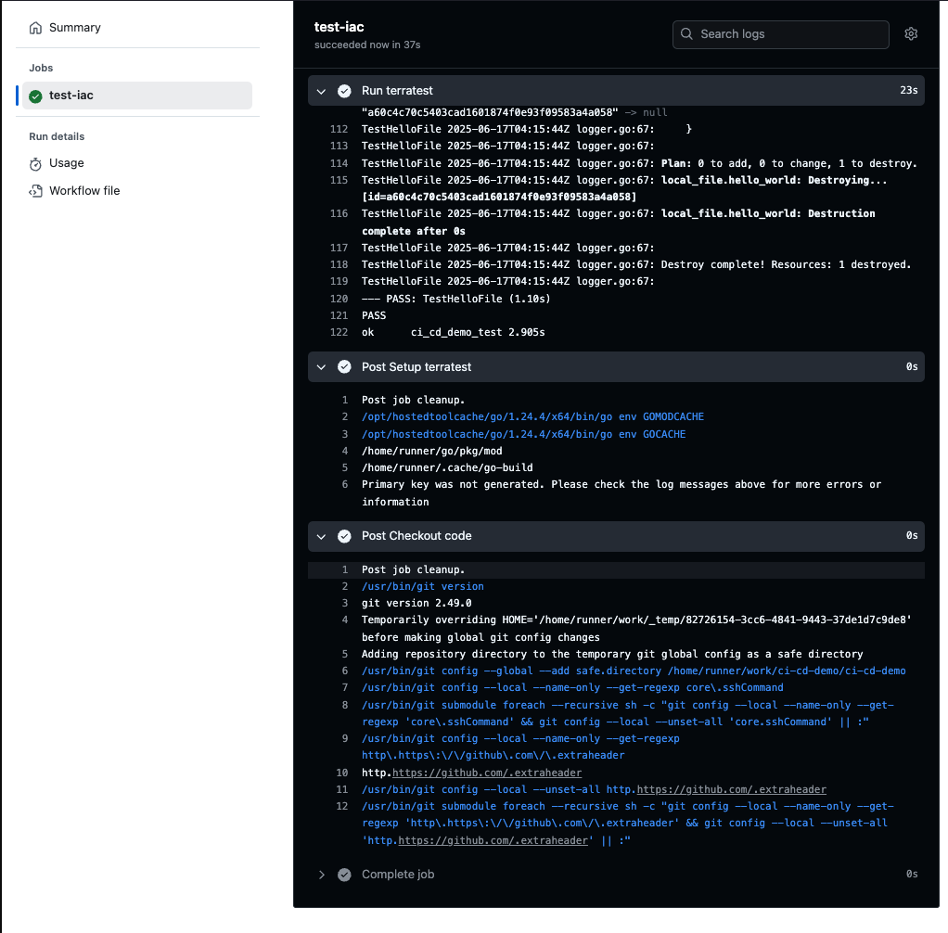Open the Workflow file link
The width and height of the screenshot is (948, 933).
coord(84,191)
